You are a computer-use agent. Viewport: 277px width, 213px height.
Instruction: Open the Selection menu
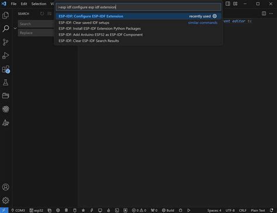(39, 3)
